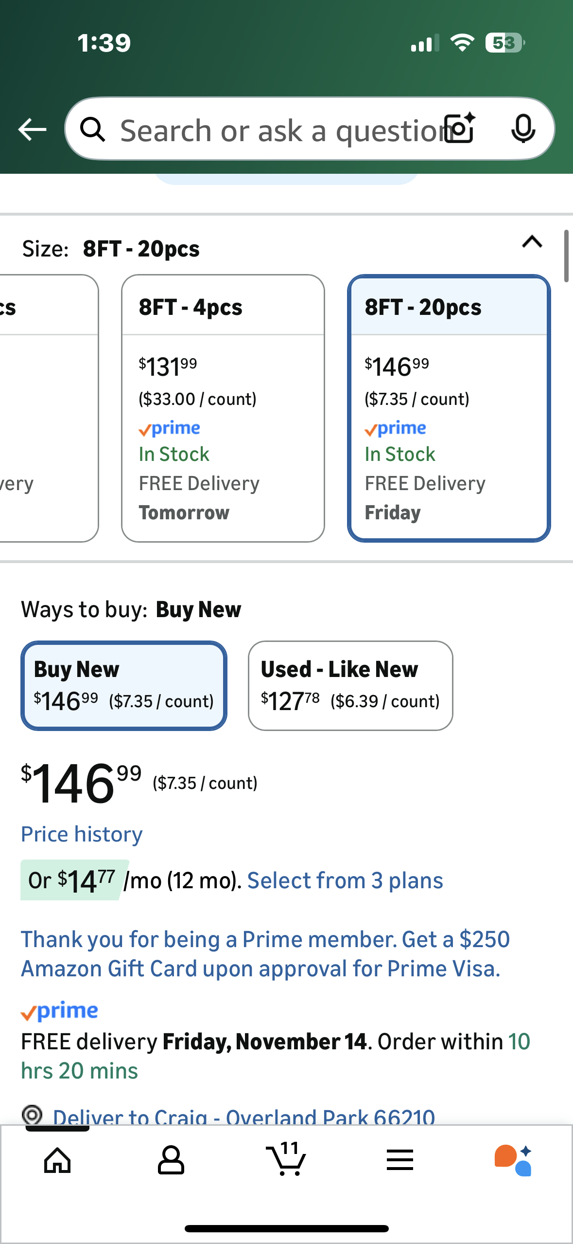The image size is (573, 1244).
Task: Open the Price history link
Action: point(82,834)
